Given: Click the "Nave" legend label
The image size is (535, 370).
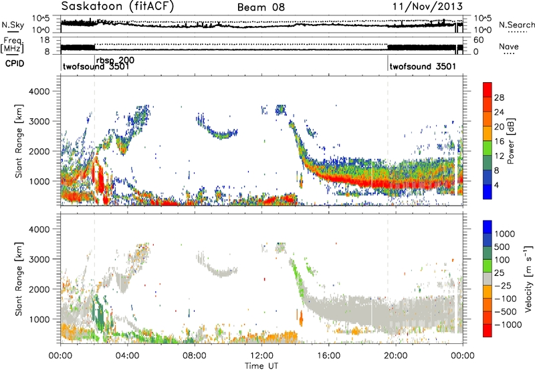Looking at the screenshot, I should pos(509,47).
